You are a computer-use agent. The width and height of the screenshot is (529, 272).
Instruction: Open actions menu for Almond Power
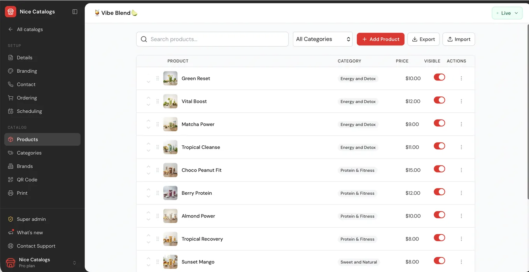[x=461, y=216]
